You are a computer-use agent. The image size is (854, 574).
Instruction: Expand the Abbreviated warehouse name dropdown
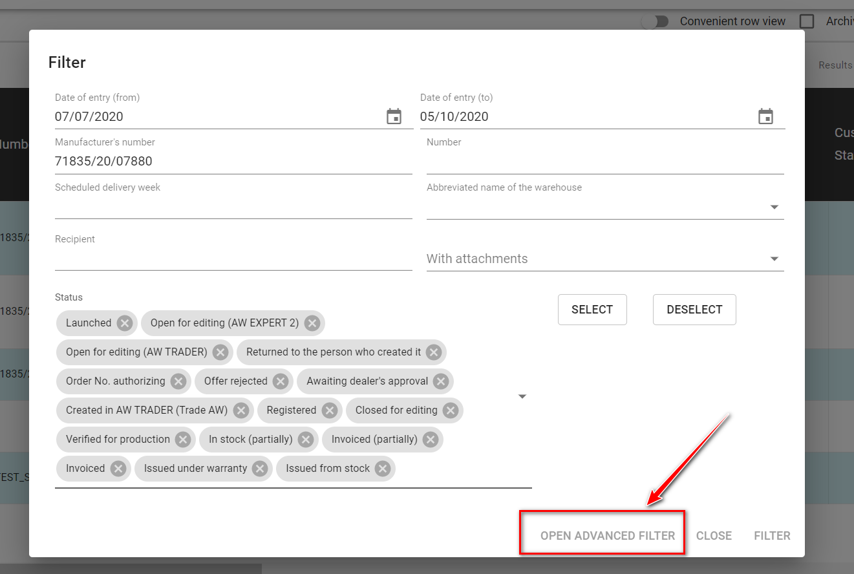tap(774, 207)
